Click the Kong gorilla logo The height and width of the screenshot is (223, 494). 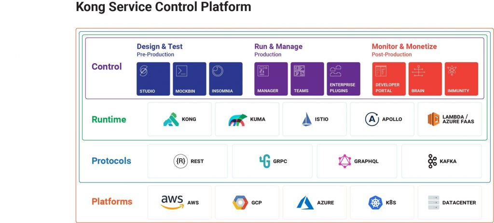[x=171, y=119]
